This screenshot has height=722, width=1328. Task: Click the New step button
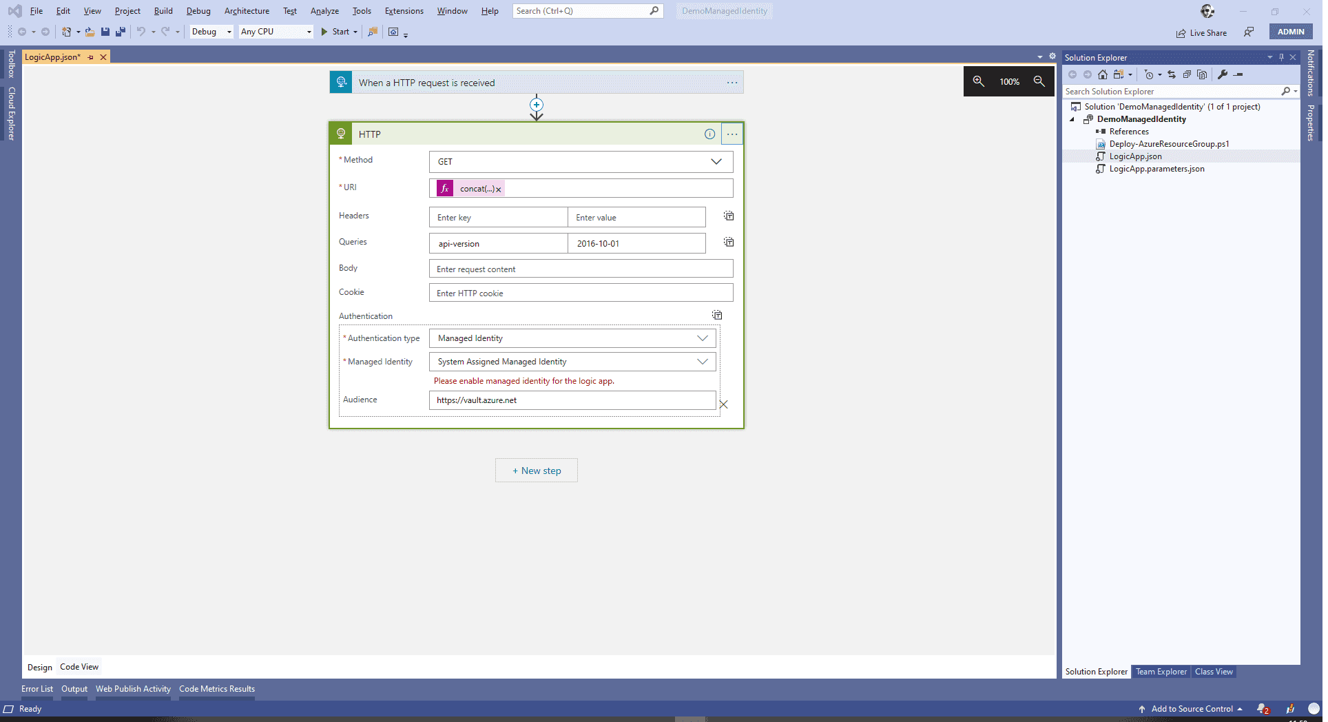537,471
